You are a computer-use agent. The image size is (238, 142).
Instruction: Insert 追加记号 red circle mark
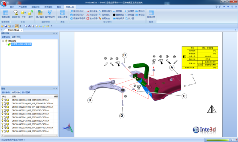coord(92,19)
